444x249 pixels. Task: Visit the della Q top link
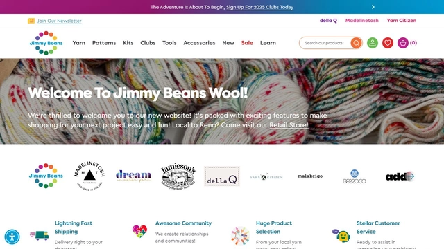click(328, 20)
